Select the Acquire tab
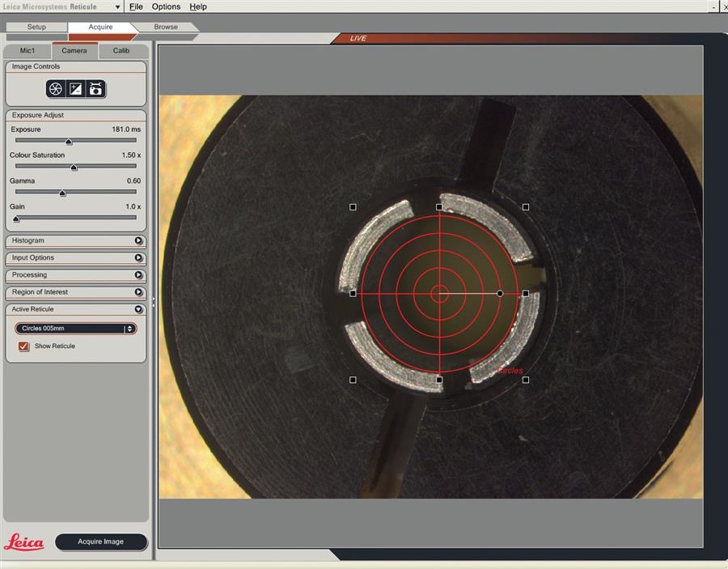Image resolution: width=728 pixels, height=569 pixels. (101, 27)
